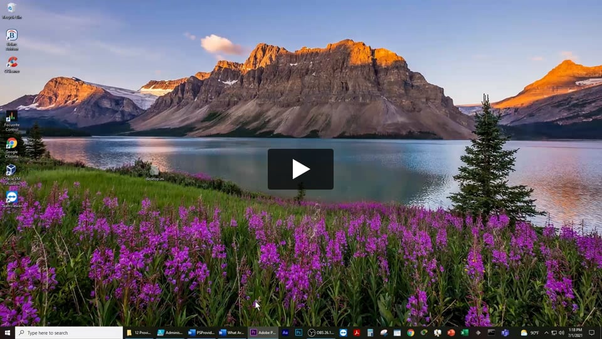Screen dimensions: 602x339
Task: Open the TeamViewer desktop shortcut
Action: point(11,197)
